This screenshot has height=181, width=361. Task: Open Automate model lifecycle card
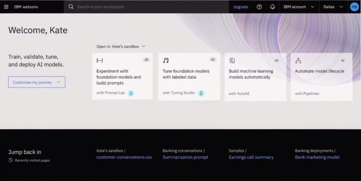coord(322,77)
